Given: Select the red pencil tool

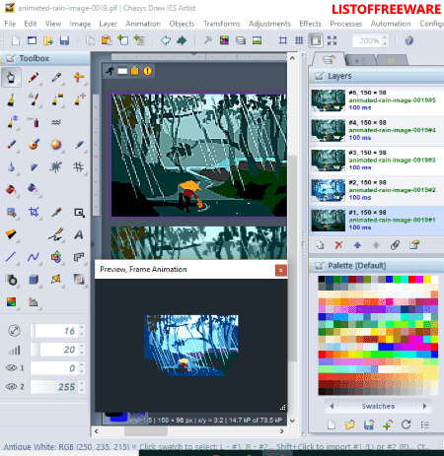Looking at the screenshot, I should 34,78.
